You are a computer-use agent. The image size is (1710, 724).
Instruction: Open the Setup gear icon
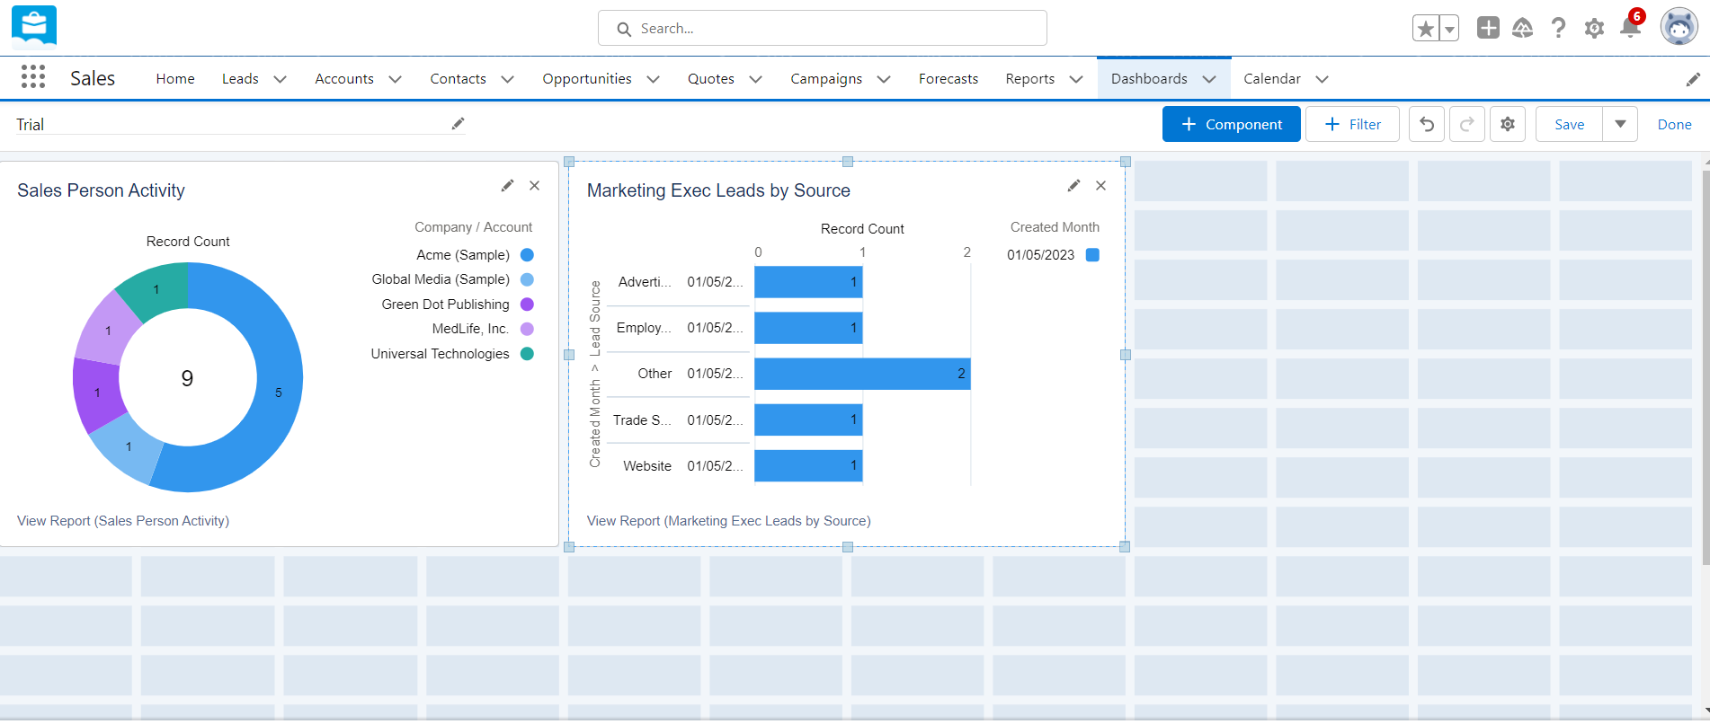point(1594,29)
